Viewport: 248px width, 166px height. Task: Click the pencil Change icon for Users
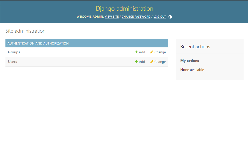click(152, 62)
